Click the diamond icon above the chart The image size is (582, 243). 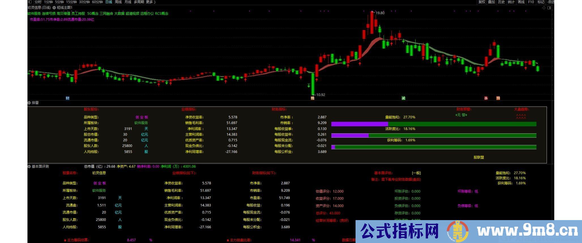tap(544, 8)
